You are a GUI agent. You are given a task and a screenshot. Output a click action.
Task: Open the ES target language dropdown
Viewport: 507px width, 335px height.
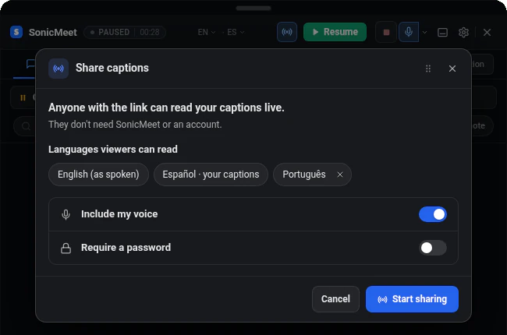[236, 32]
